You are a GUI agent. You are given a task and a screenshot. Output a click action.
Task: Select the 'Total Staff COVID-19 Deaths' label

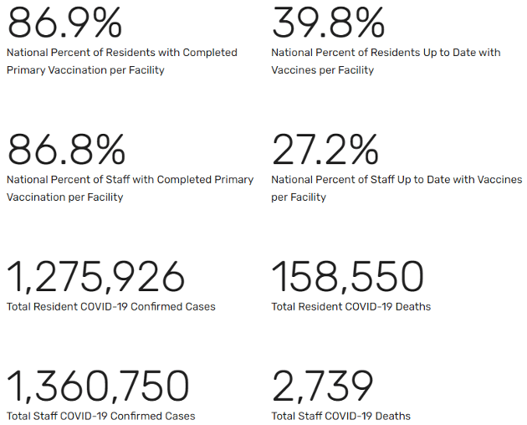click(x=341, y=417)
